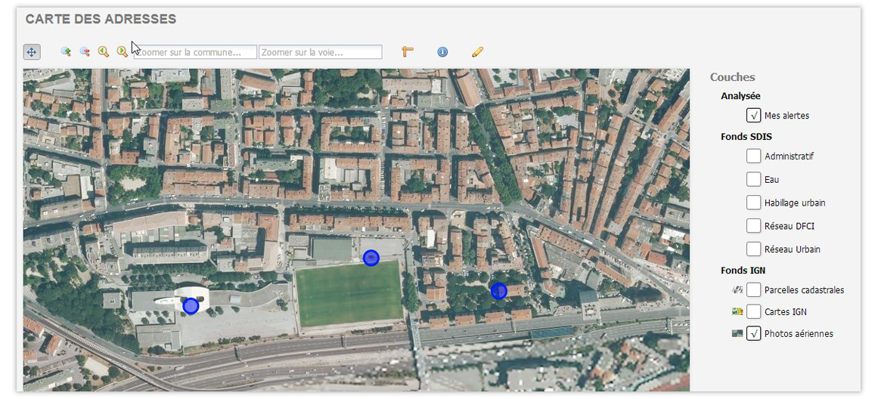Uncheck the Mes alertes layer

click(753, 116)
